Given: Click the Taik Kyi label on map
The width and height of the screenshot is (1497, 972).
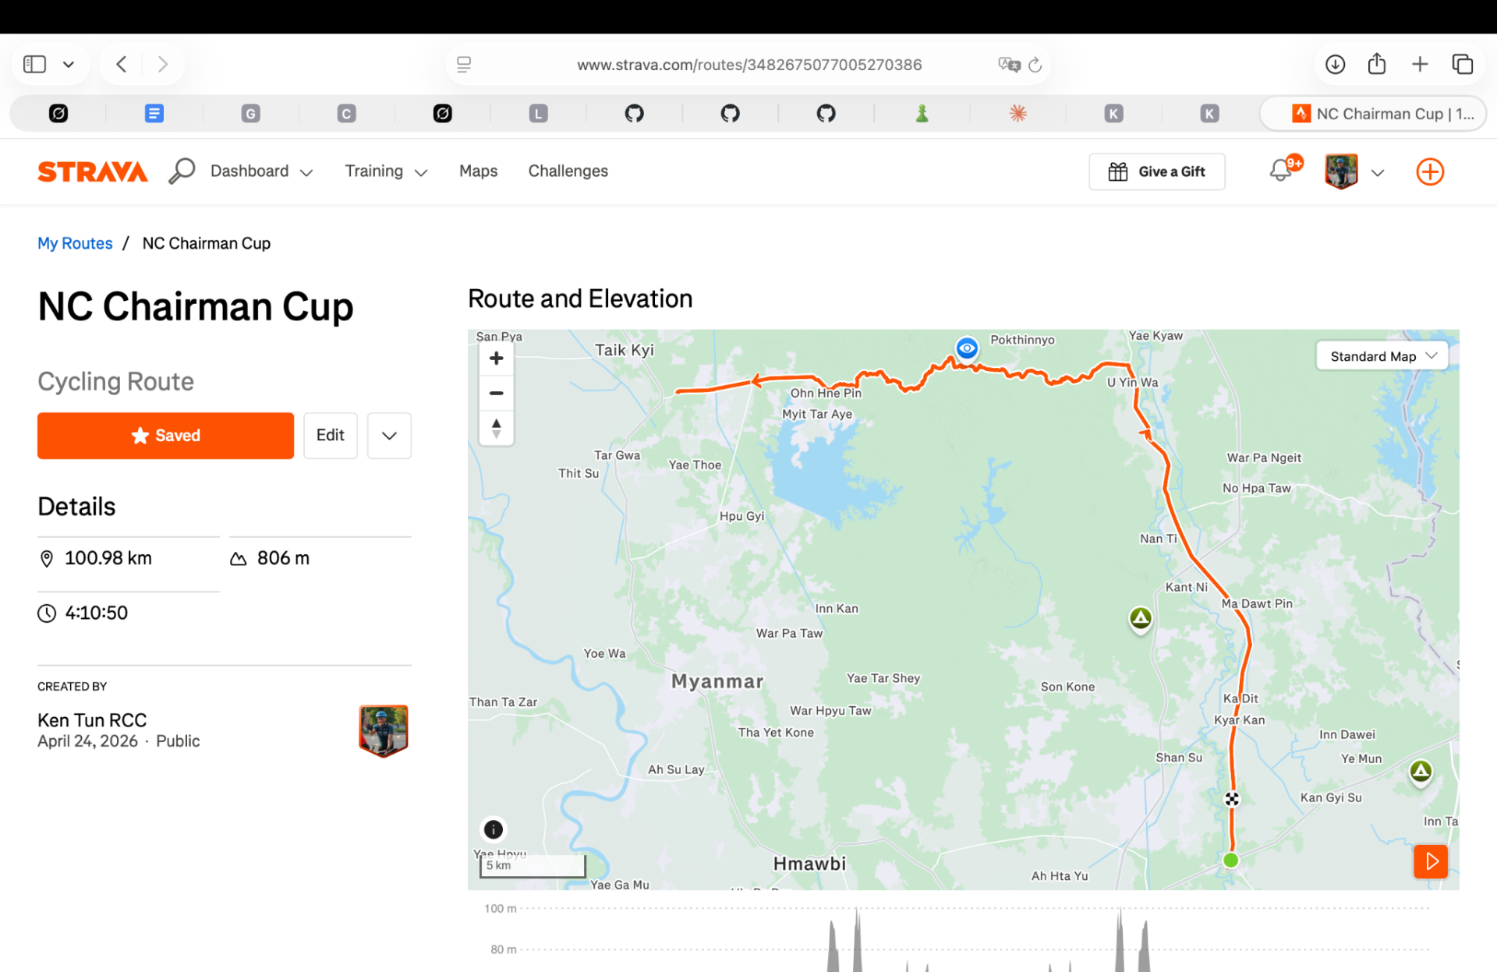Looking at the screenshot, I should point(625,350).
